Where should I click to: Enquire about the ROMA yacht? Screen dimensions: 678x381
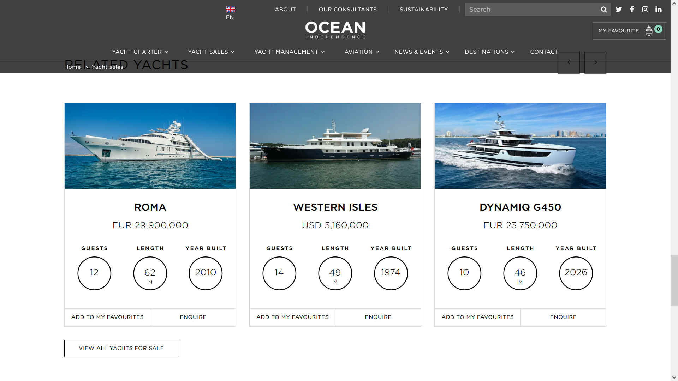pyautogui.click(x=193, y=317)
